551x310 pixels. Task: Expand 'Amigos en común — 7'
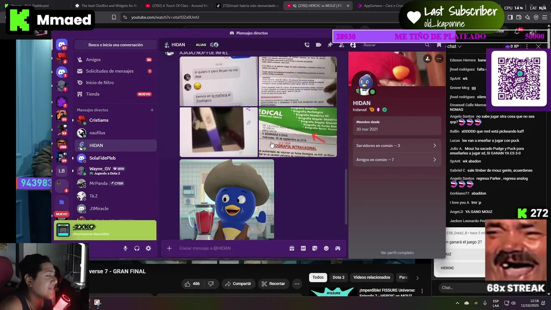point(396,160)
